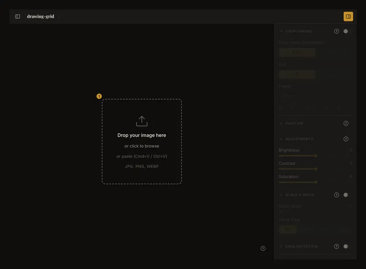Open help for Black & White section
This screenshot has height=269, width=366.
click(x=336, y=195)
